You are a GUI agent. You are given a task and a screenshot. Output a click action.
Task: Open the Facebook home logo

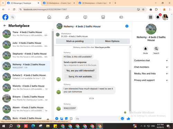(x=5, y=17)
